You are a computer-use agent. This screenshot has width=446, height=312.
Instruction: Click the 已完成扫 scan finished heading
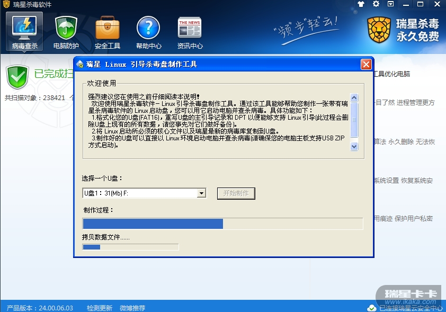click(53, 74)
